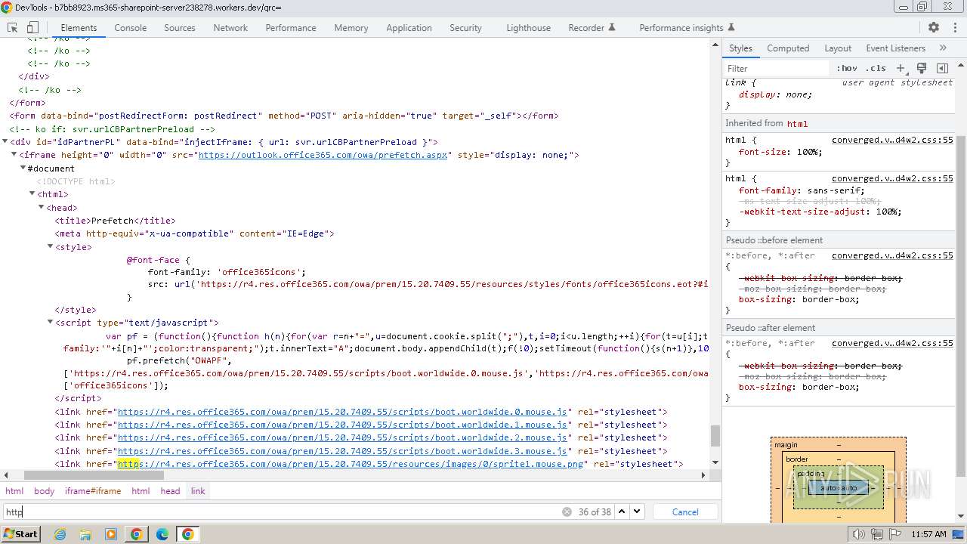Toggle the device toolbar icon

pyautogui.click(x=32, y=27)
